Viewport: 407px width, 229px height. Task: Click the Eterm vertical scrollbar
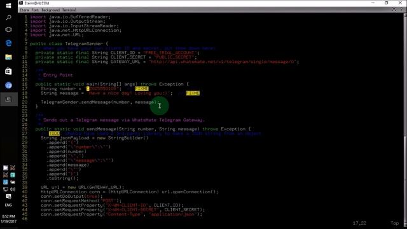(x=405, y=120)
